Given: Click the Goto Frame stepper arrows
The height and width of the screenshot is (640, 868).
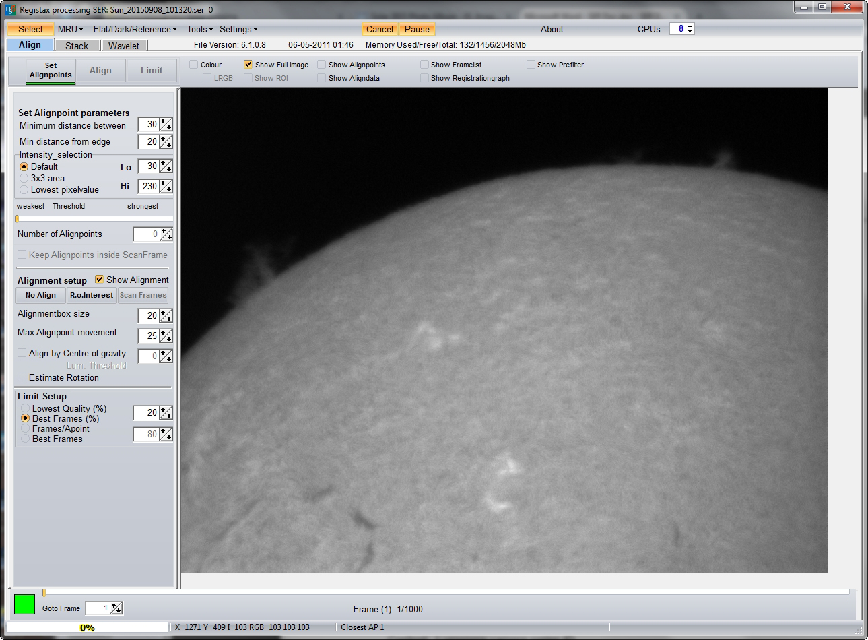Looking at the screenshot, I should coord(116,608).
